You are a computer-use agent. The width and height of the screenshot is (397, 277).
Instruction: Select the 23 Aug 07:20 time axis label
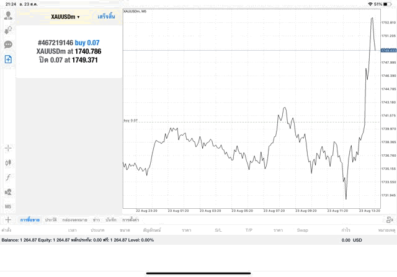[274, 211]
